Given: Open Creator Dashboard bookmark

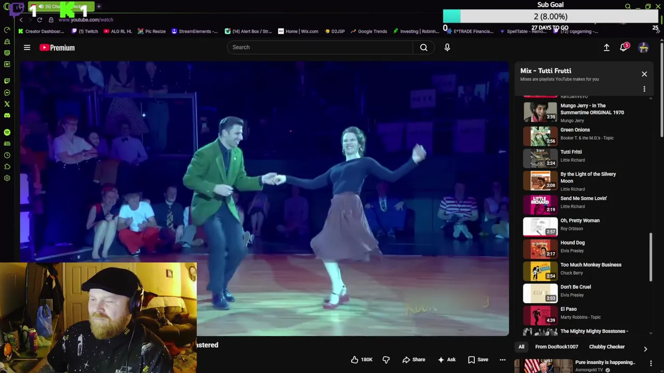Looking at the screenshot, I should tap(41, 31).
